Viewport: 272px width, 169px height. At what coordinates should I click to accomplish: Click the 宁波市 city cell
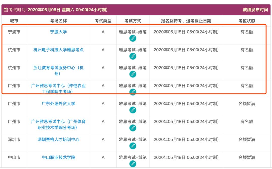(14, 32)
